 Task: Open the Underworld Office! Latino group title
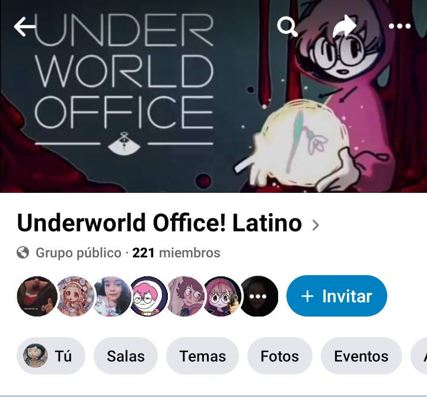pyautogui.click(x=160, y=223)
